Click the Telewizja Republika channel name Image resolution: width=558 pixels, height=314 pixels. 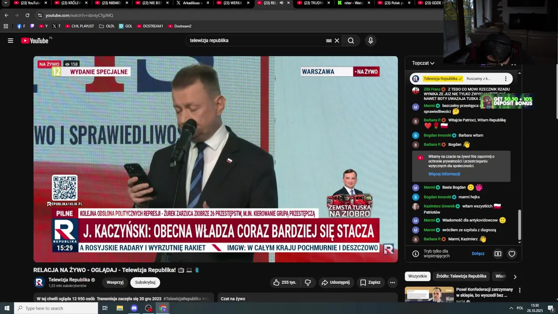click(69, 280)
